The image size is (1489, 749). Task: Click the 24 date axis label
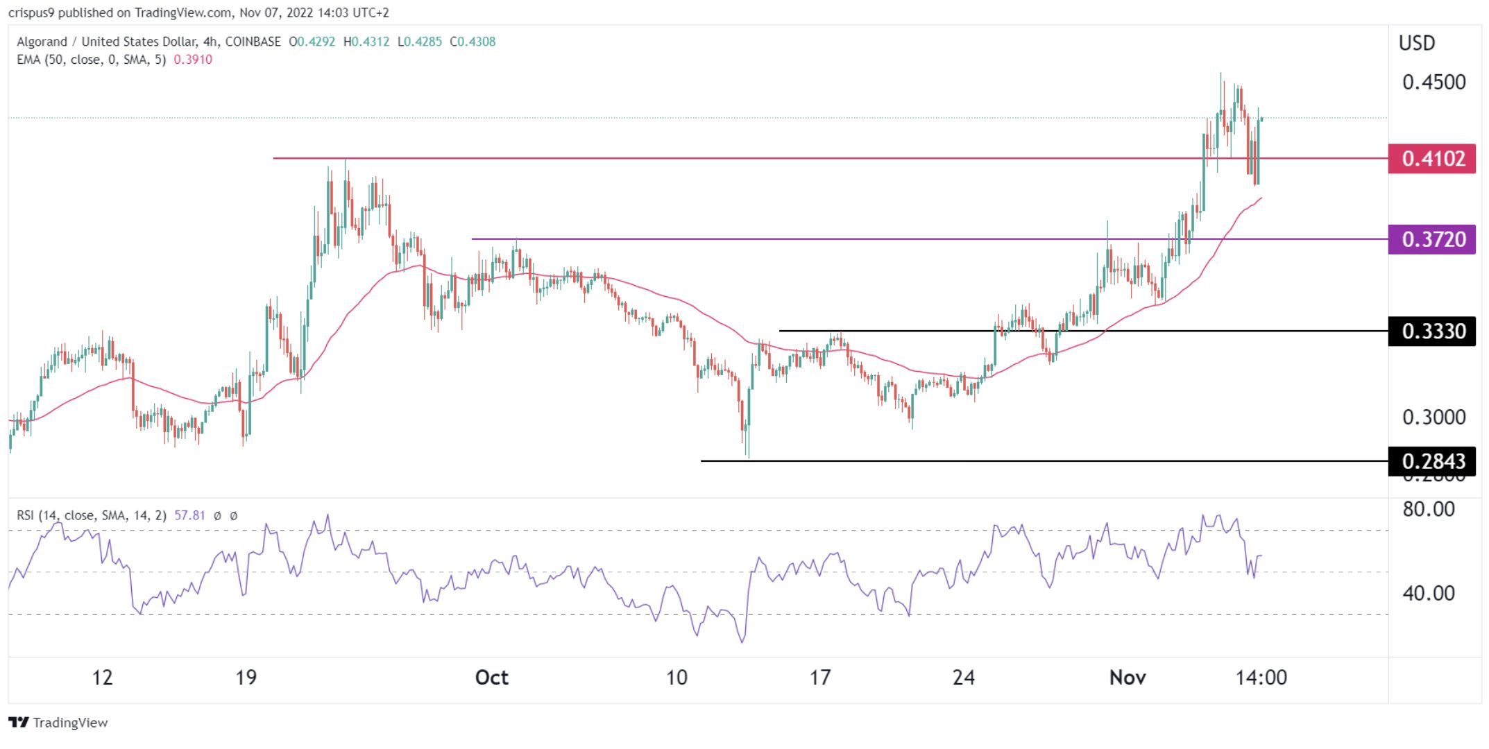coord(963,678)
